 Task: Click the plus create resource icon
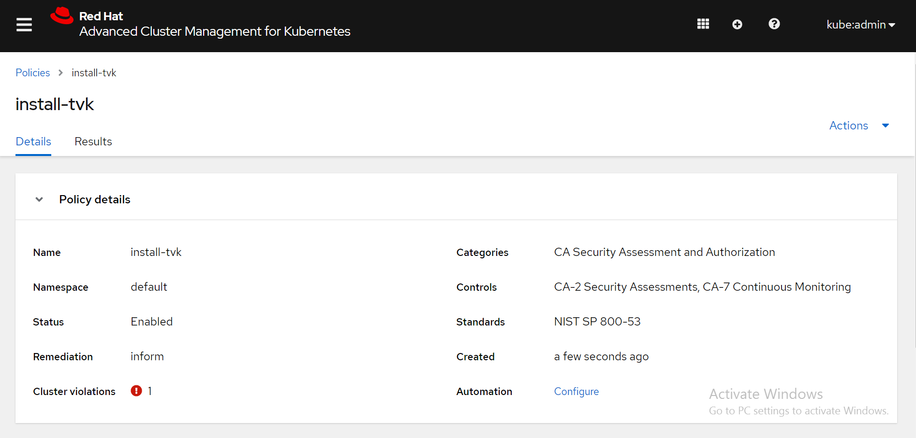pyautogui.click(x=737, y=24)
